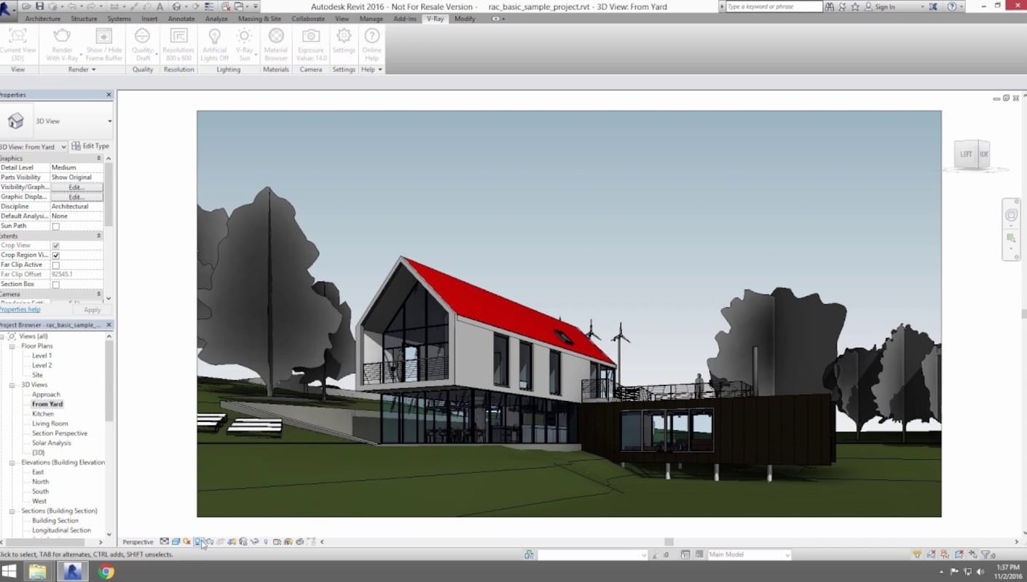Expand the Help panel dropdown arrow
The height and width of the screenshot is (582, 1027).
[379, 70]
